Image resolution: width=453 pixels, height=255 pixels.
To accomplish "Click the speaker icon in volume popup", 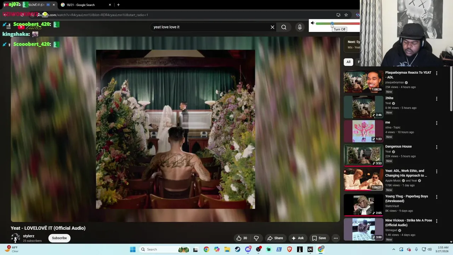I will point(312,23).
